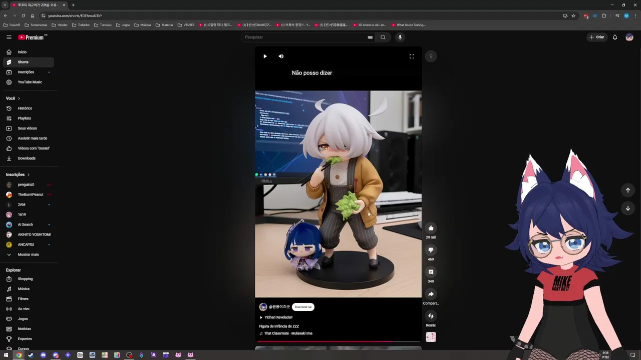
Task: Start voice search with the microphone
Action: pyautogui.click(x=400, y=37)
